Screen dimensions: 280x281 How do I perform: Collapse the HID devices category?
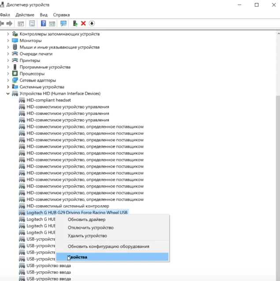8,94
